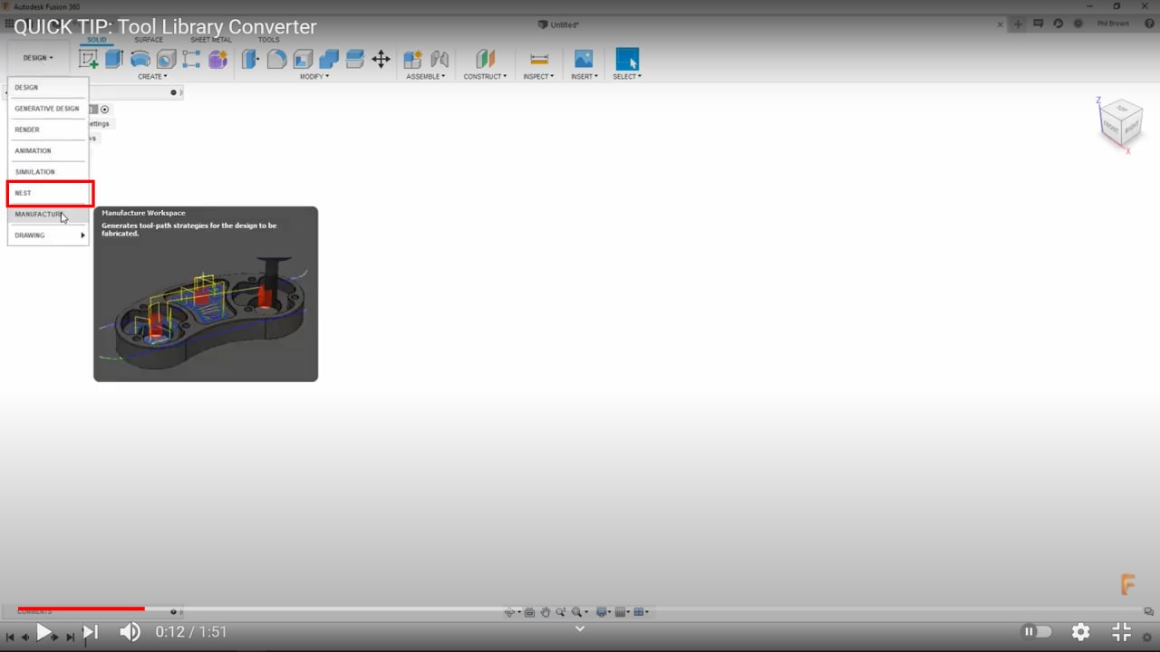The height and width of the screenshot is (652, 1160).
Task: Expand the ASSEMBLE dropdown
Action: 426,77
